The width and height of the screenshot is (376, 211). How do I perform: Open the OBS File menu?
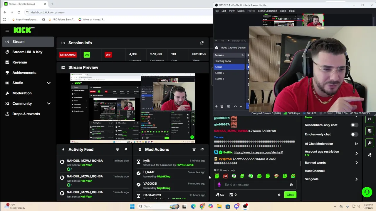click(216, 11)
